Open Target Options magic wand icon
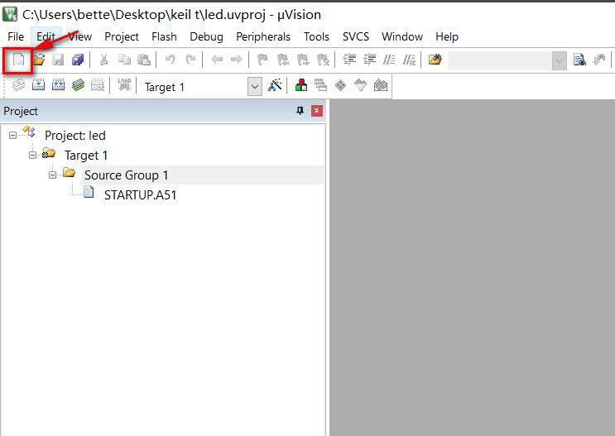 tap(276, 86)
